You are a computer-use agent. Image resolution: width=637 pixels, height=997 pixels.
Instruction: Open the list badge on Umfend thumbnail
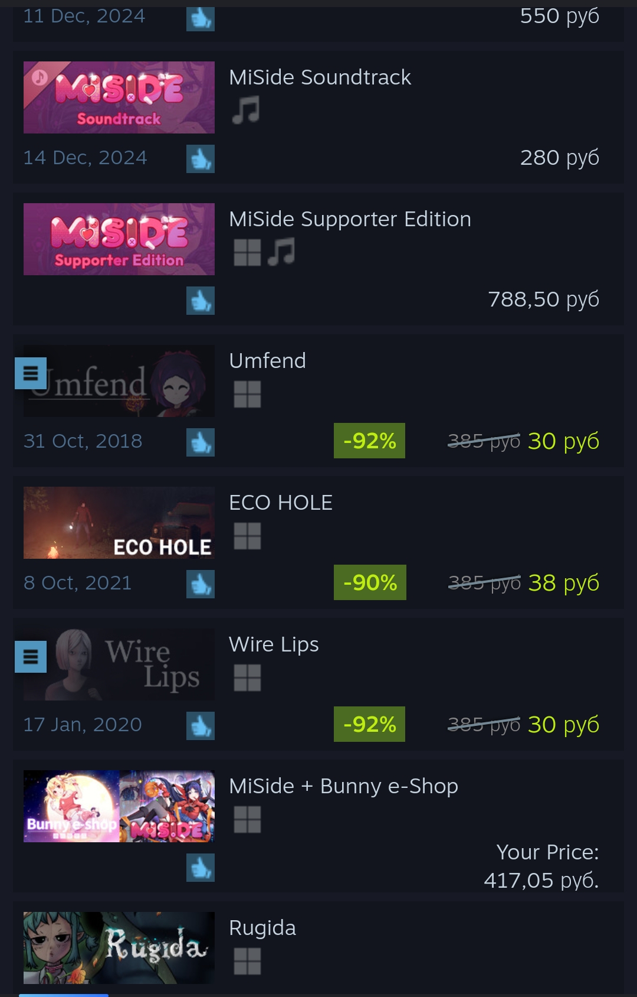pyautogui.click(x=31, y=373)
